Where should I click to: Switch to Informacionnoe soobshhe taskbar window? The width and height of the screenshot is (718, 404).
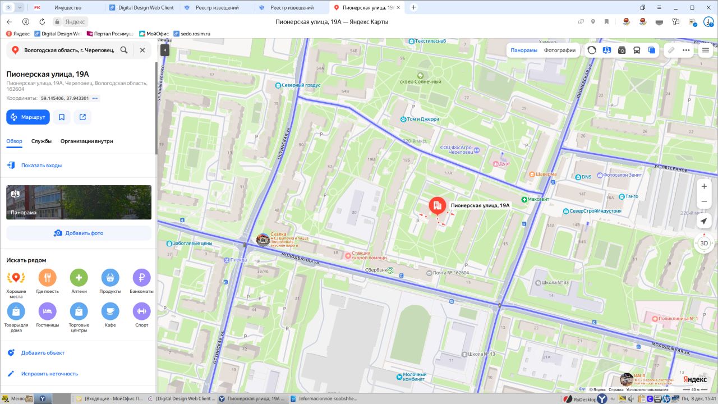click(324, 398)
